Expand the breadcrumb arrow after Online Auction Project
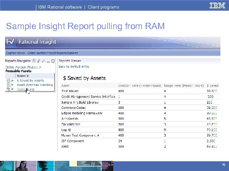 40,67
